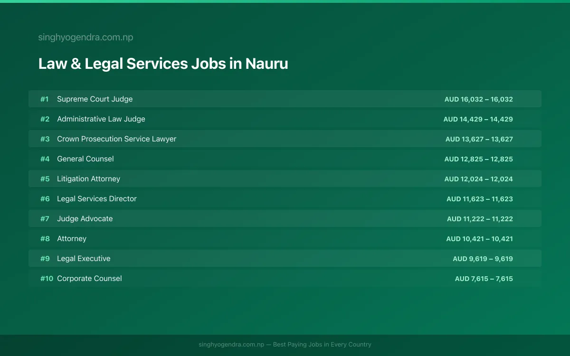Click the #5 rank number

point(45,179)
